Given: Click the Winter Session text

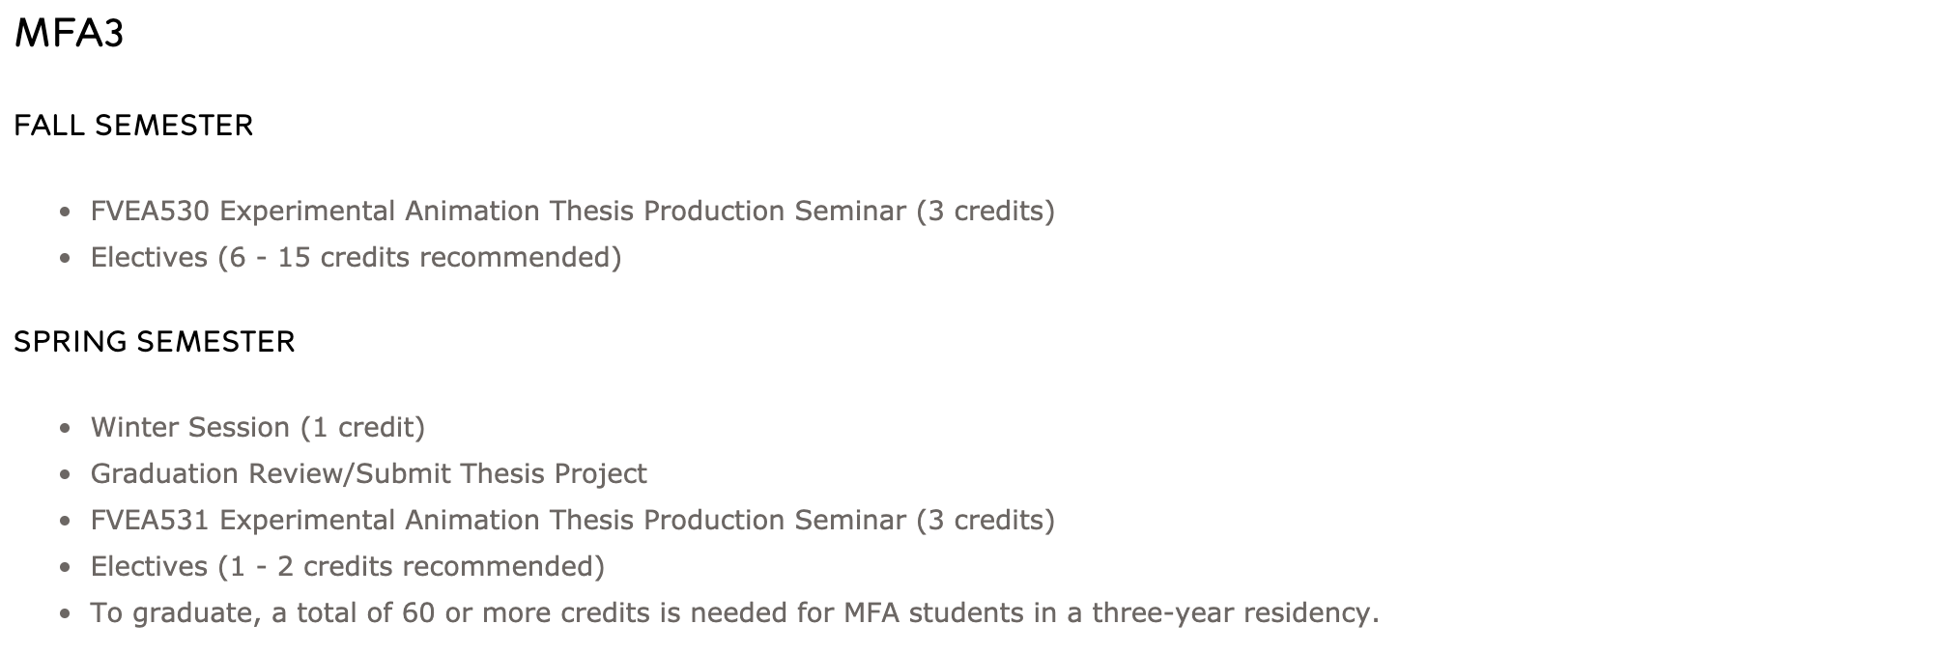Looking at the screenshot, I should tap(190, 428).
